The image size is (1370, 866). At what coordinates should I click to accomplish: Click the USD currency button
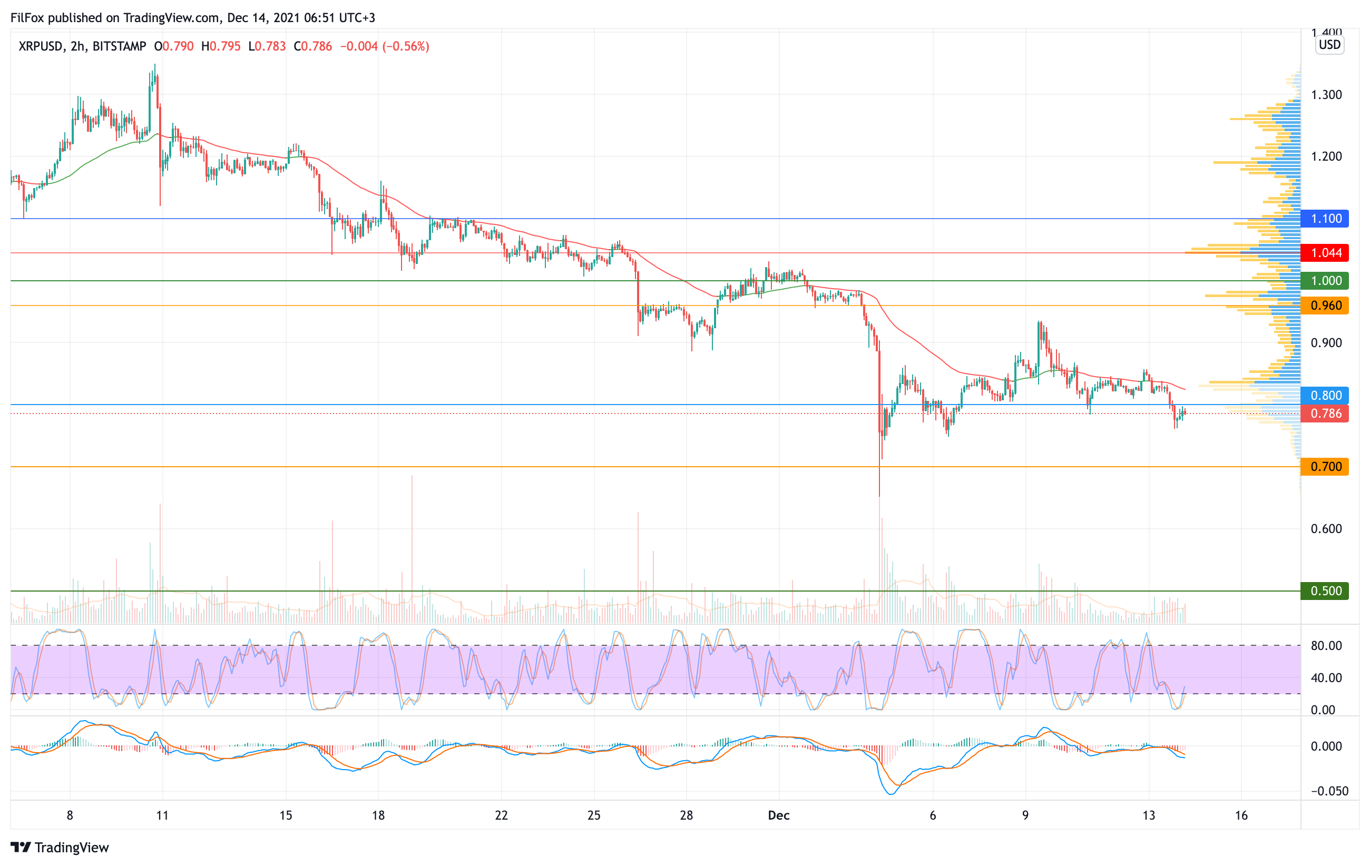click(1329, 45)
